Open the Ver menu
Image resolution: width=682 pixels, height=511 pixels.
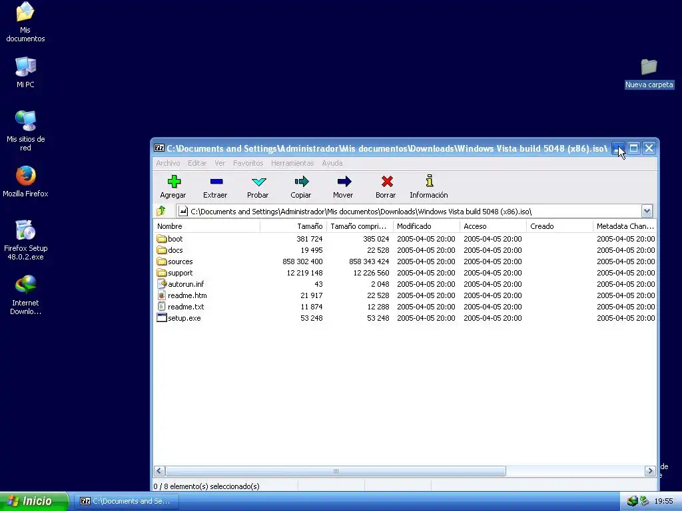click(x=220, y=163)
